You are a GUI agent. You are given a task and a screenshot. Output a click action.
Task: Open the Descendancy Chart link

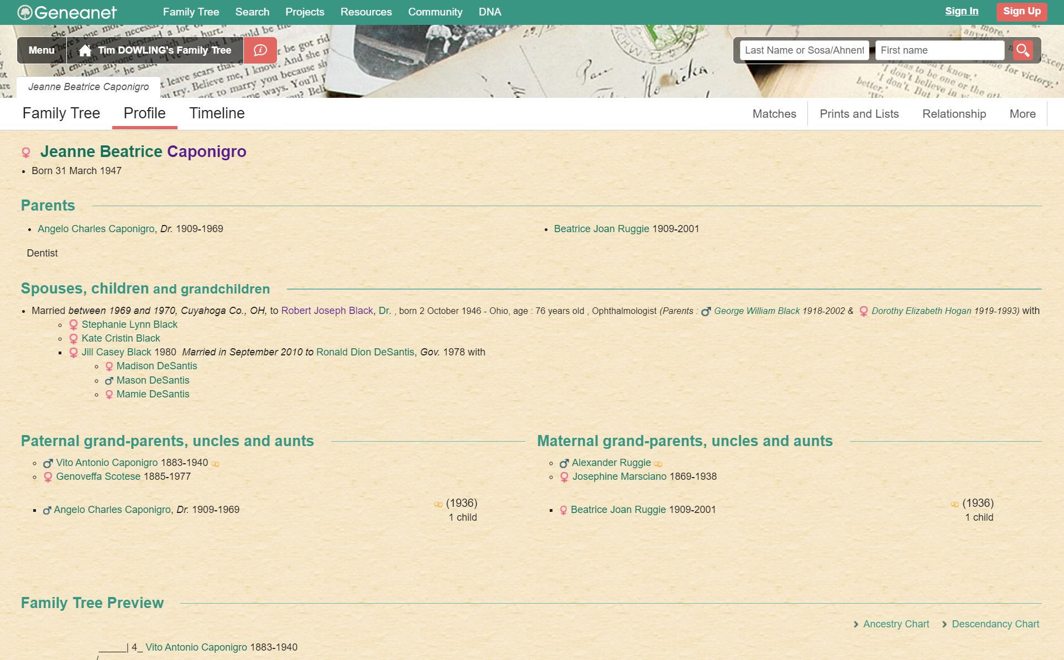995,624
